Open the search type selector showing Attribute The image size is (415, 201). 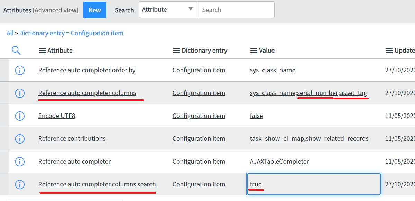167,10
